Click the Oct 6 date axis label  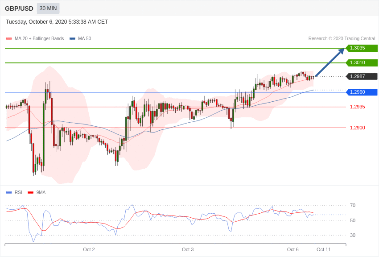pos(293,249)
